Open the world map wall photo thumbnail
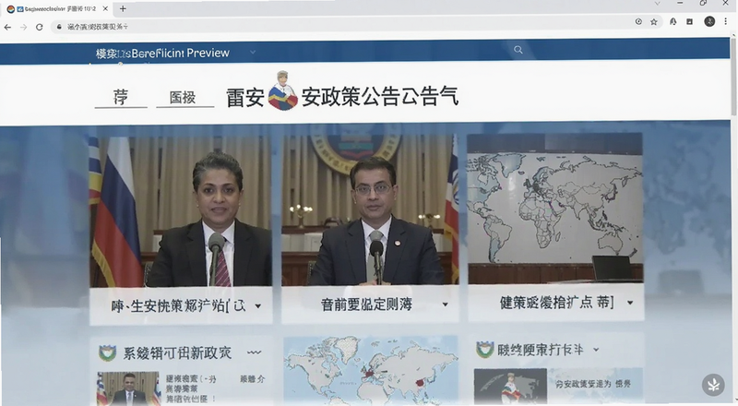738x406 pixels. coord(555,209)
